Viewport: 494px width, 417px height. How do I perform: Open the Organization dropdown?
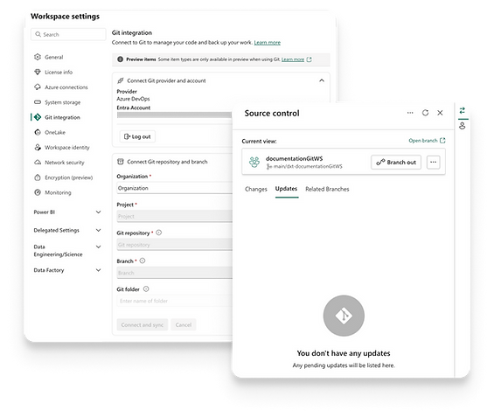174,188
